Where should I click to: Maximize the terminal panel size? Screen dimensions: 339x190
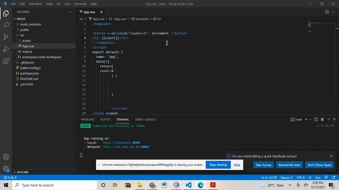(x=328, y=119)
